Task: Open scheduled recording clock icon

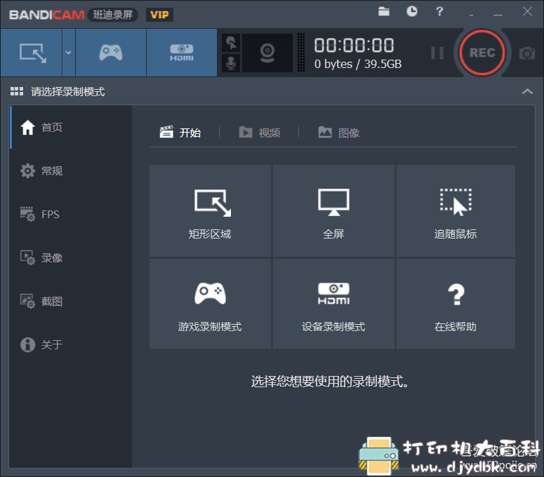Action: tap(412, 11)
